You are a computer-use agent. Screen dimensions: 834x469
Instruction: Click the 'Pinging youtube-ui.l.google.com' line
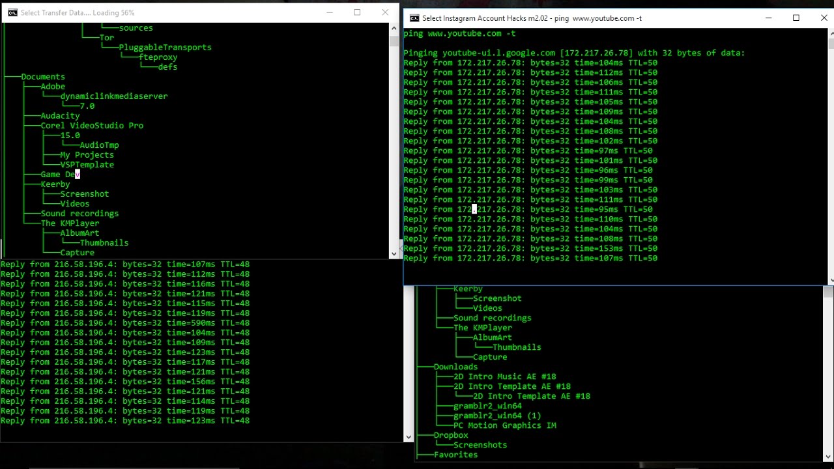[573, 53]
